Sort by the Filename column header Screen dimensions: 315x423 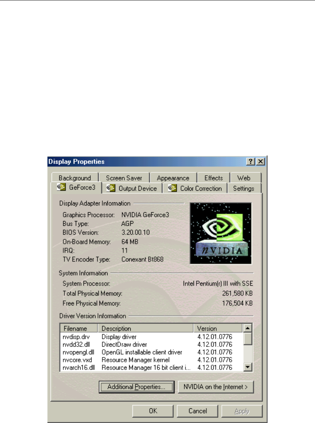point(79,328)
